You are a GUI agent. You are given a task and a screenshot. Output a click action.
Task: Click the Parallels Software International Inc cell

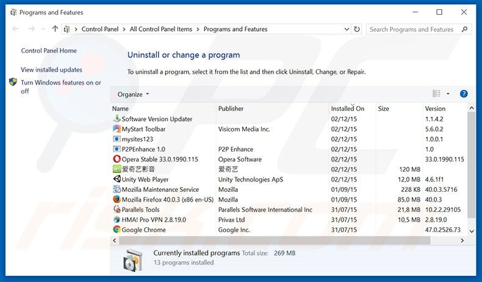click(x=265, y=210)
